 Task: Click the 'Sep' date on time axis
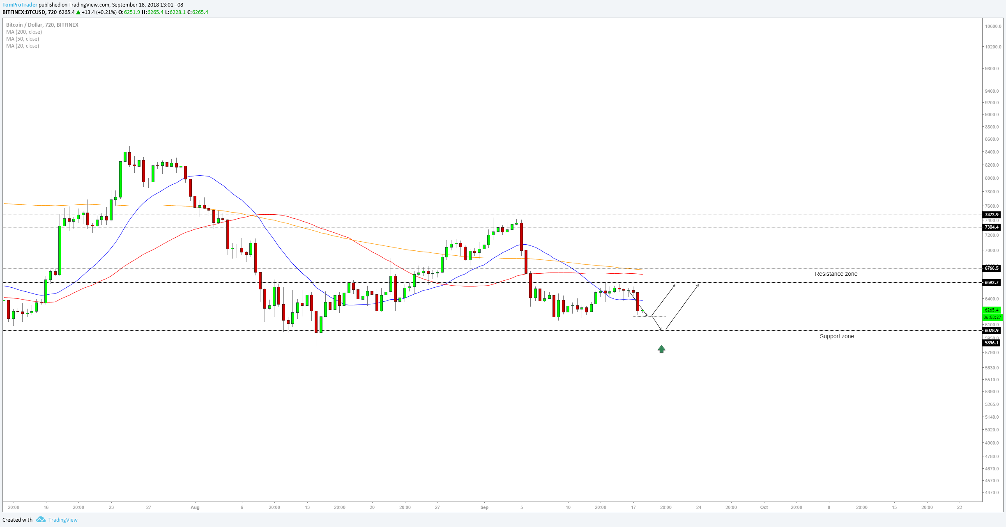point(485,507)
